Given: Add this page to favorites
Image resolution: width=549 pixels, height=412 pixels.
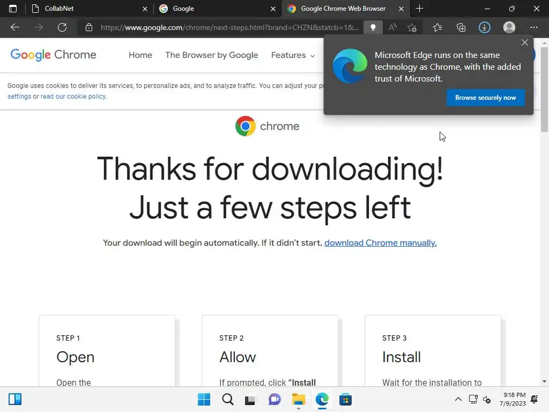Looking at the screenshot, I should 412,27.
